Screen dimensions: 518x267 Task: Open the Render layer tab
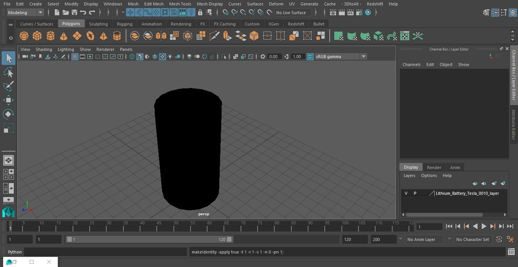(434, 167)
